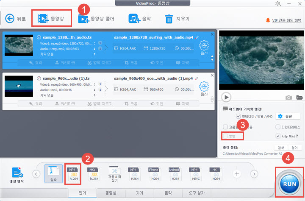
Task: Open codec 옵션 for sample_1280x720 video
Action: [204, 48]
